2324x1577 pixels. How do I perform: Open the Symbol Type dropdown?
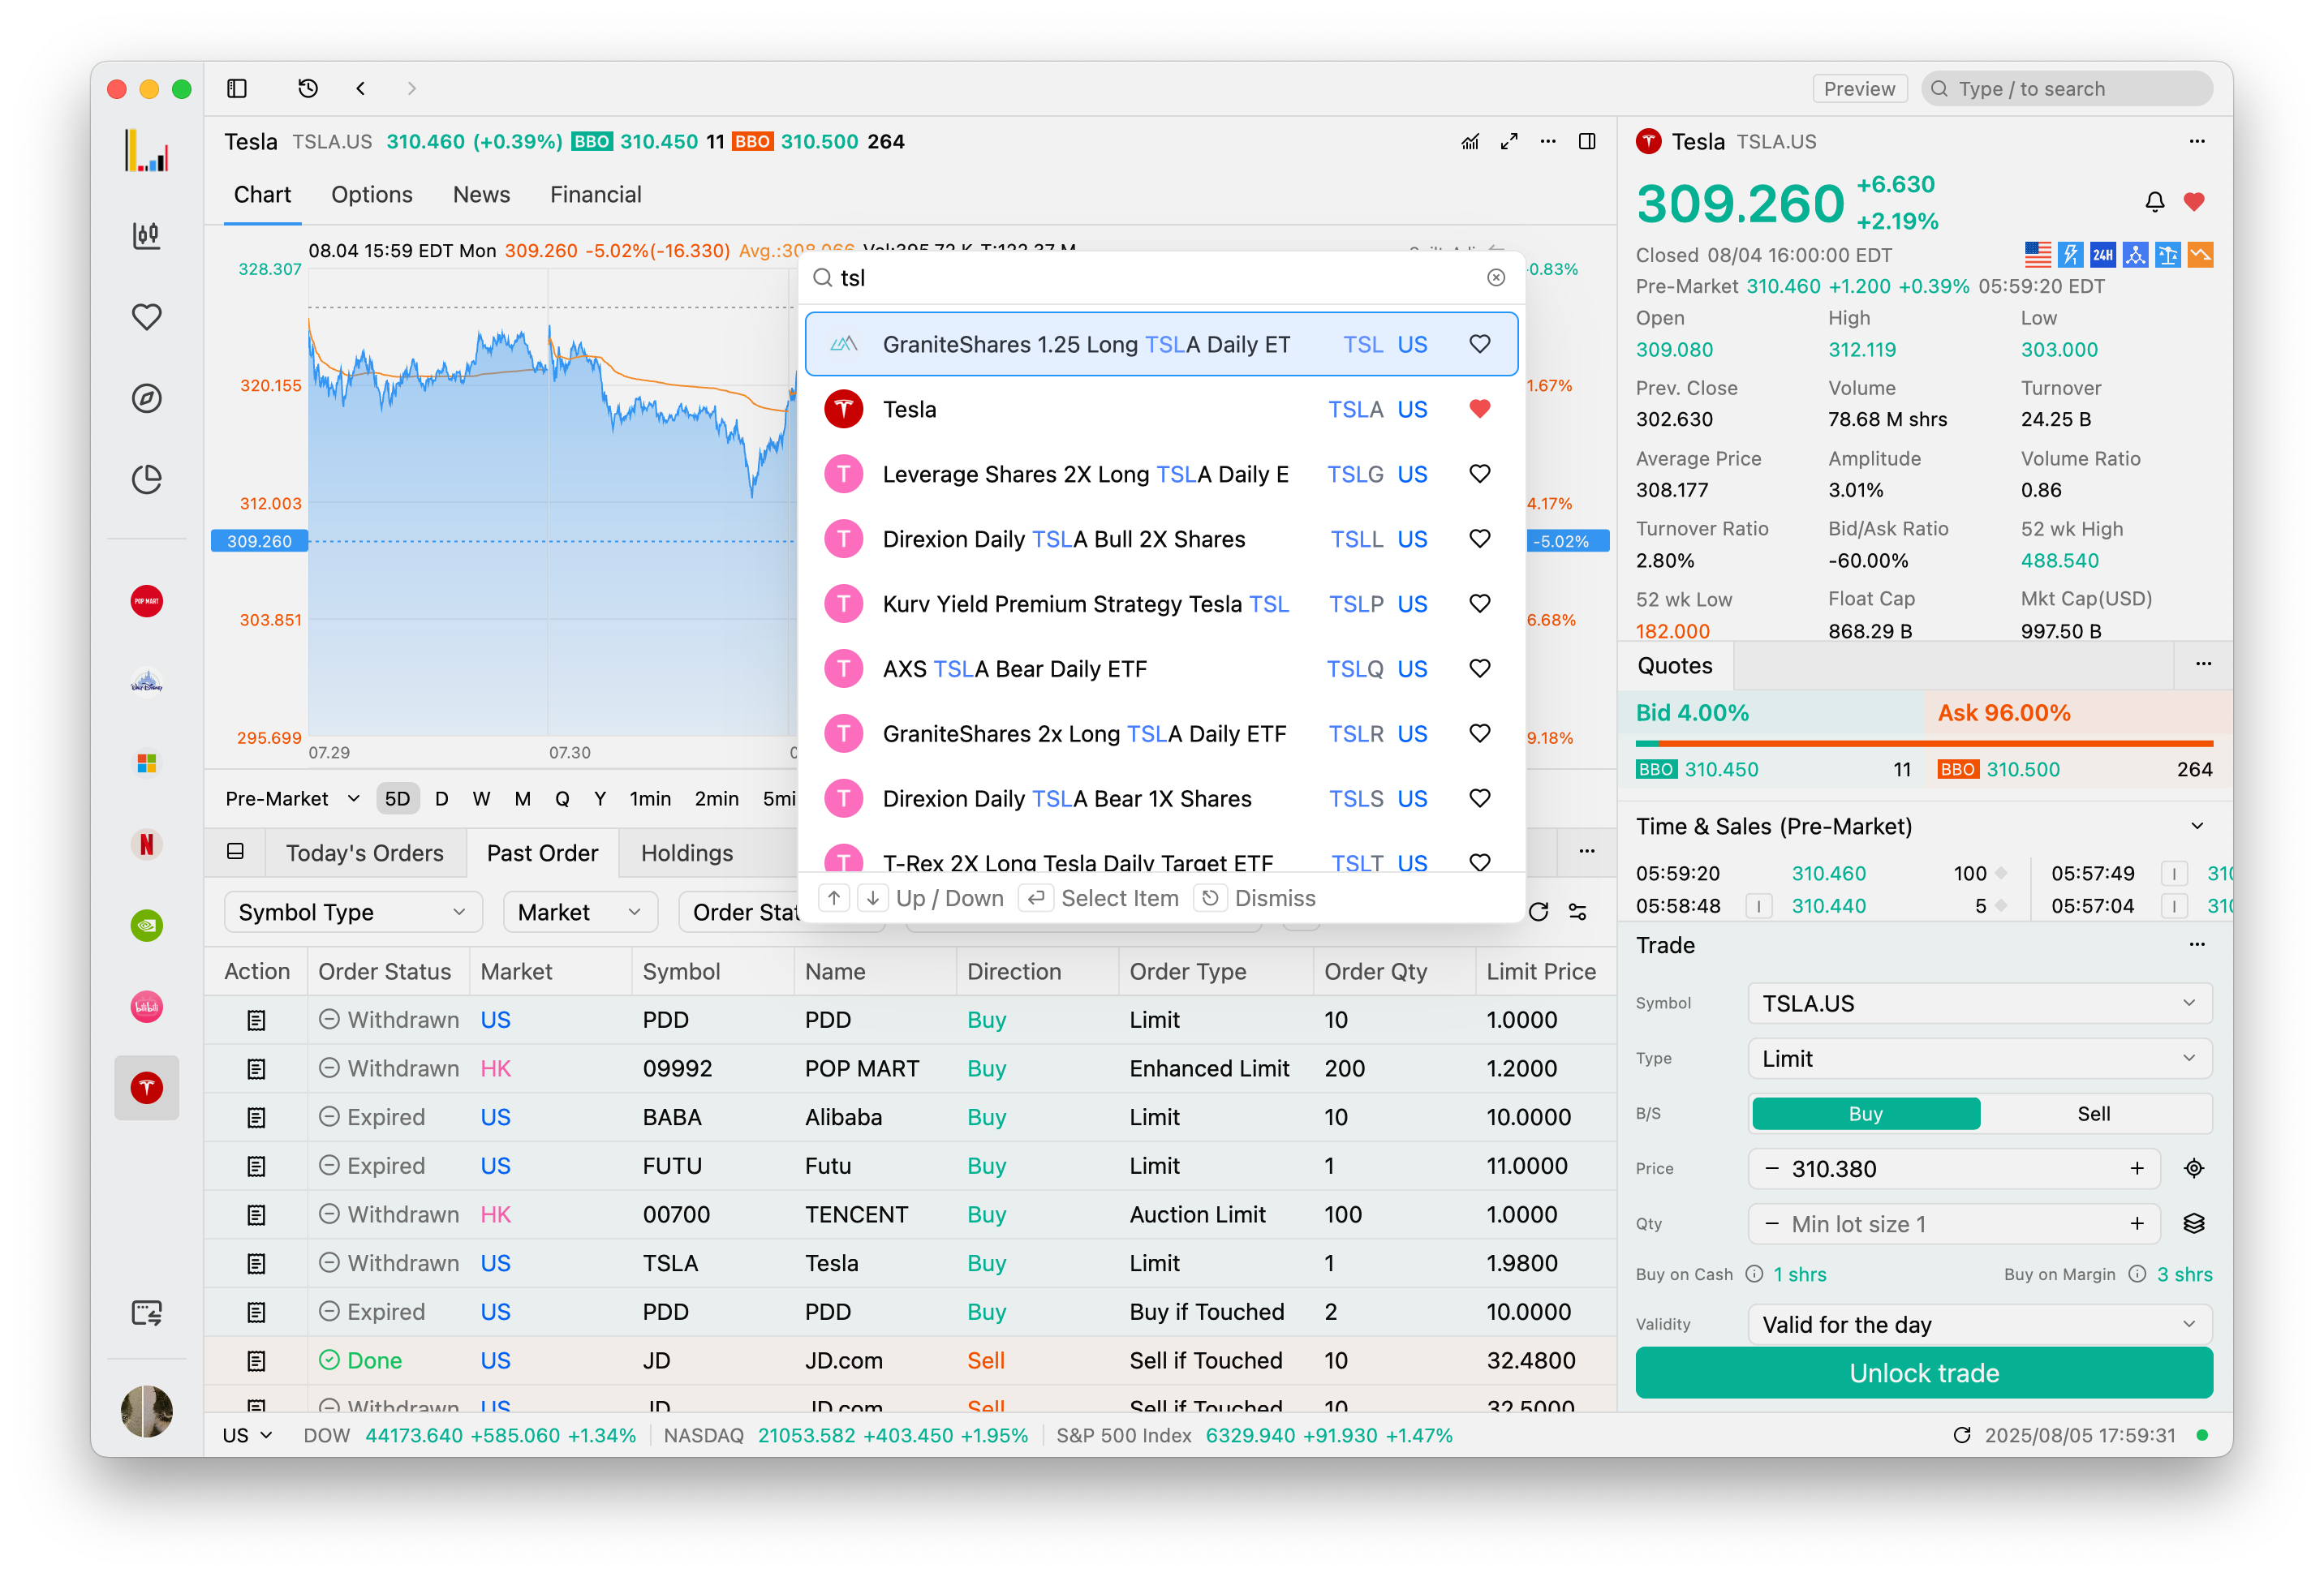pyautogui.click(x=352, y=912)
